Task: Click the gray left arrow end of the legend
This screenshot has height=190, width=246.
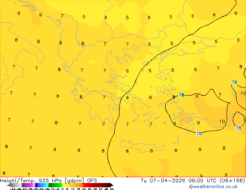Action: point(9,185)
